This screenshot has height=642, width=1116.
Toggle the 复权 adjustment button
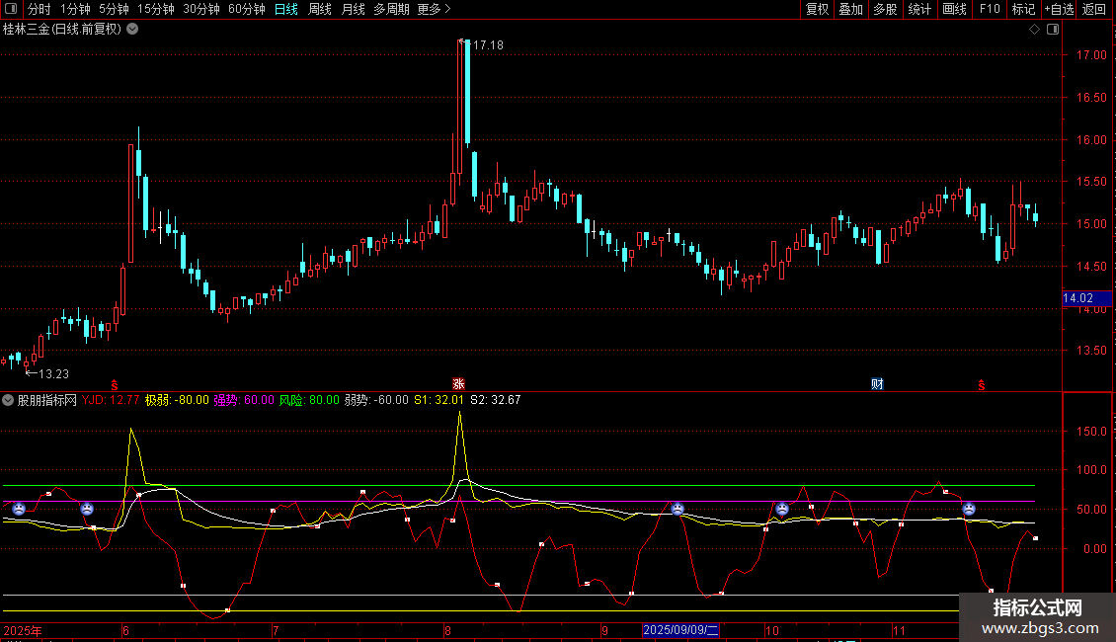pyautogui.click(x=817, y=10)
